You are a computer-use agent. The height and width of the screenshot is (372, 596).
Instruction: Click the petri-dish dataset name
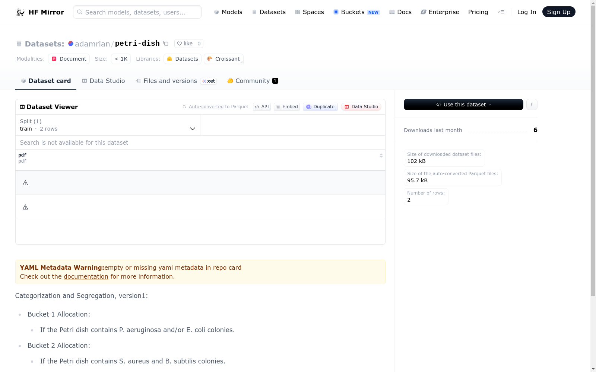[x=137, y=44]
